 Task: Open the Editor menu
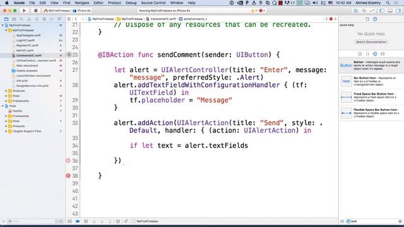pyautogui.click(x=98, y=3)
